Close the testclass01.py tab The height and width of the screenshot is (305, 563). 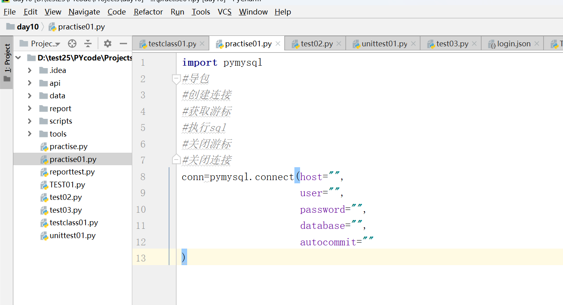click(x=202, y=44)
